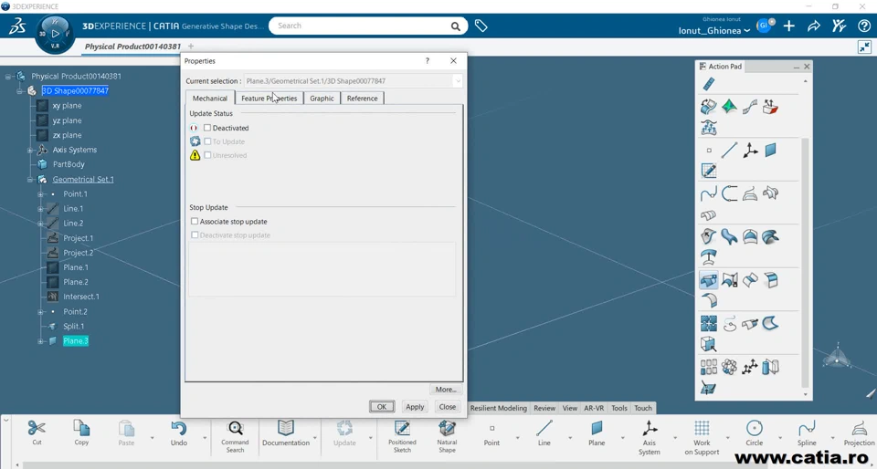This screenshot has height=469, width=877.
Task: Click the Apply button
Action: click(415, 406)
